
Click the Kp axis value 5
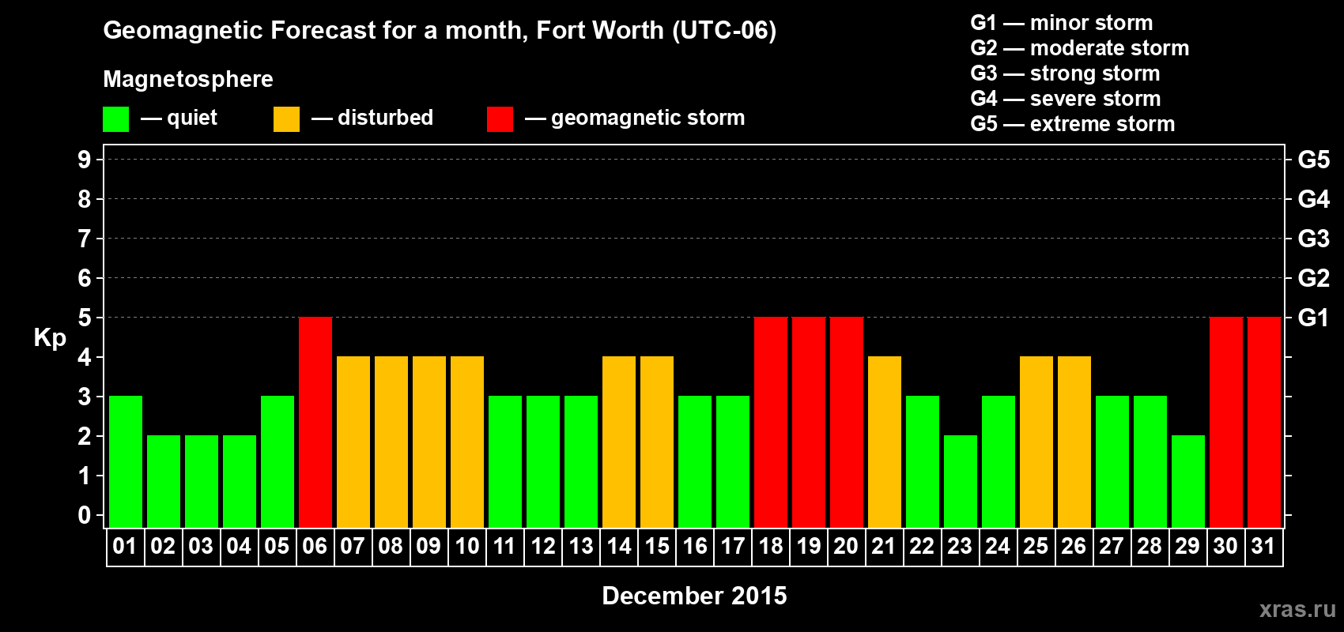[x=85, y=318]
